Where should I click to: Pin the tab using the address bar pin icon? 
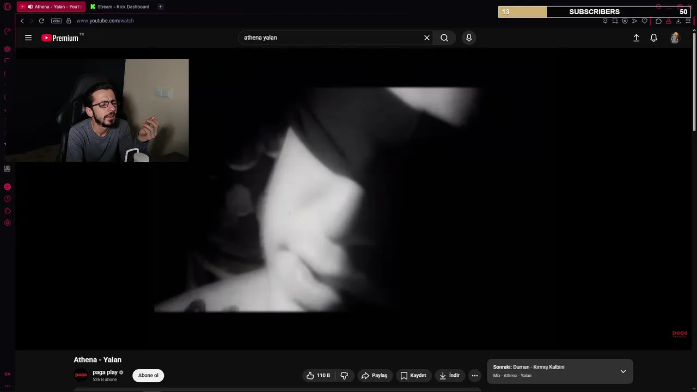(605, 21)
